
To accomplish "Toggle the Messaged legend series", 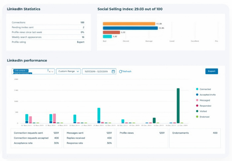I will [198, 100].
